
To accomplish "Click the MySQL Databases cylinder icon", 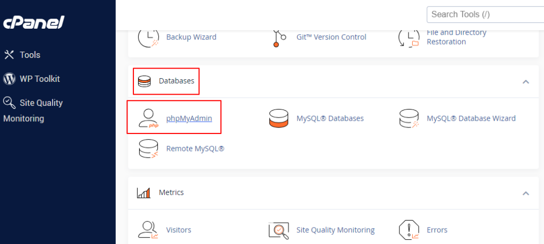I will click(278, 119).
